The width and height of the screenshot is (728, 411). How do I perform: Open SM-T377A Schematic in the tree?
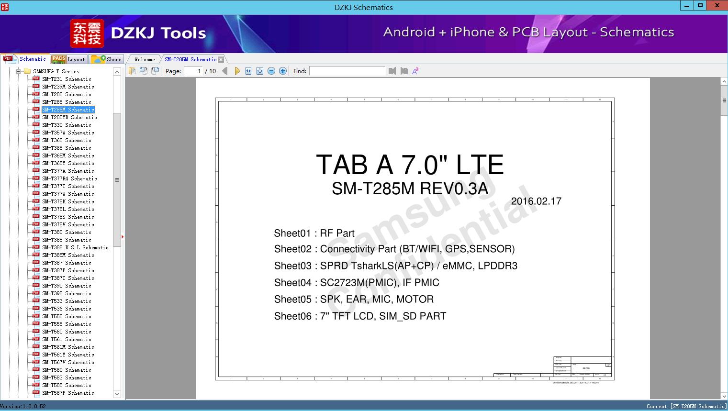point(68,171)
